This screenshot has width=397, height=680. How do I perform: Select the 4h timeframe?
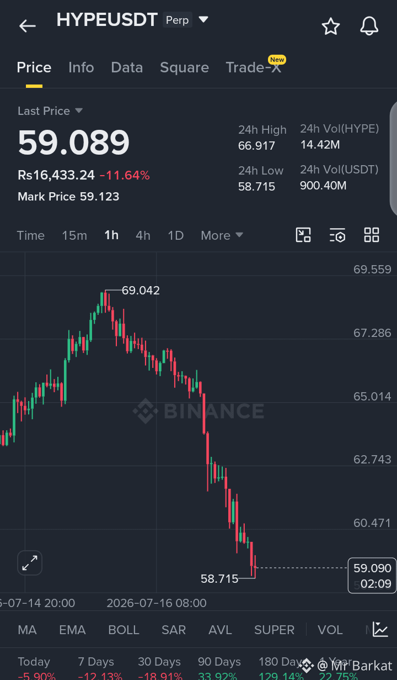click(x=143, y=235)
